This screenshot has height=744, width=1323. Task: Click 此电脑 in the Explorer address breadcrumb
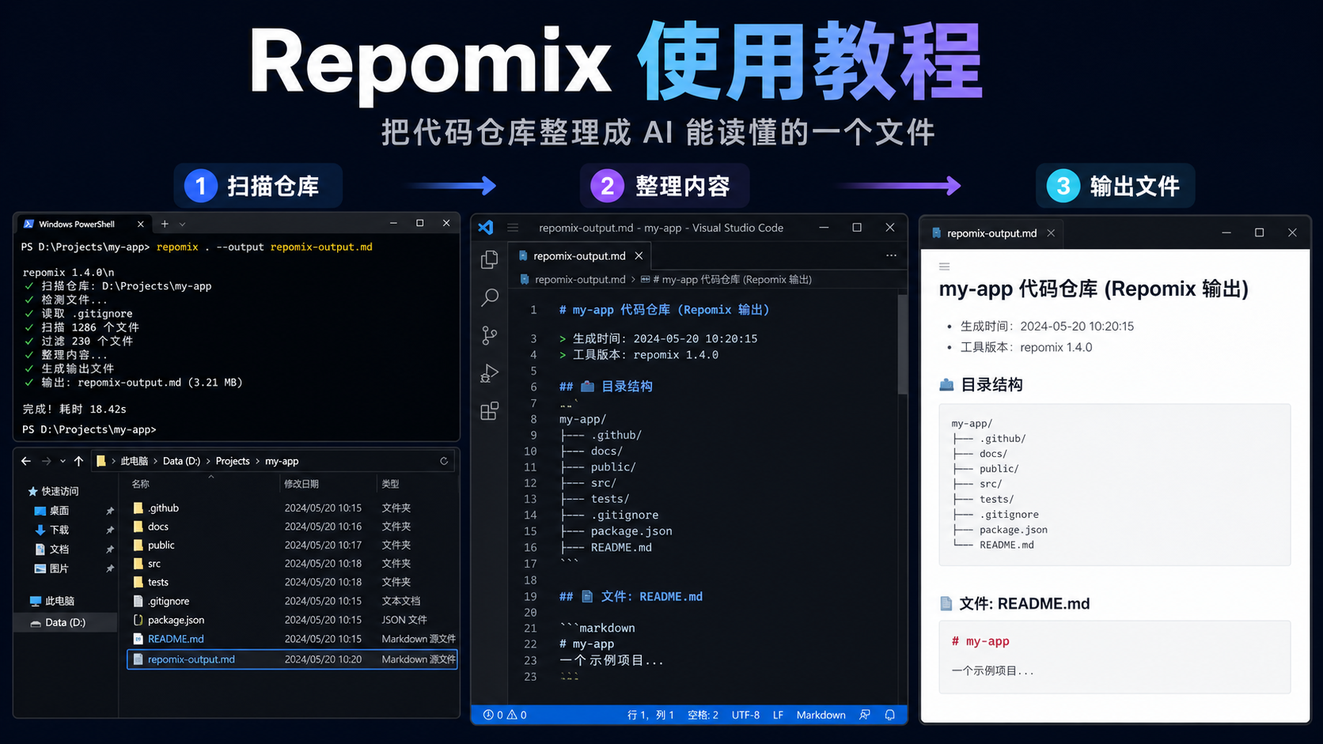click(x=134, y=461)
